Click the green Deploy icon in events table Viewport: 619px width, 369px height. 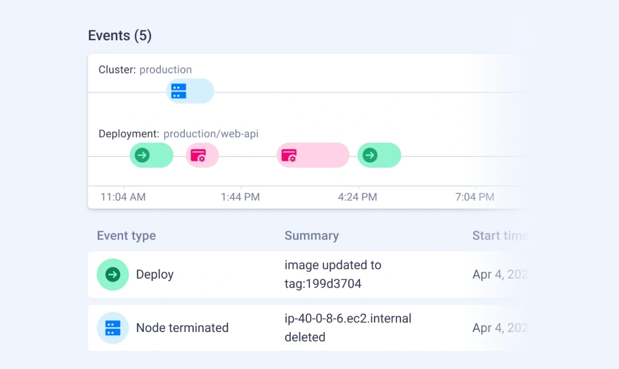[112, 274]
